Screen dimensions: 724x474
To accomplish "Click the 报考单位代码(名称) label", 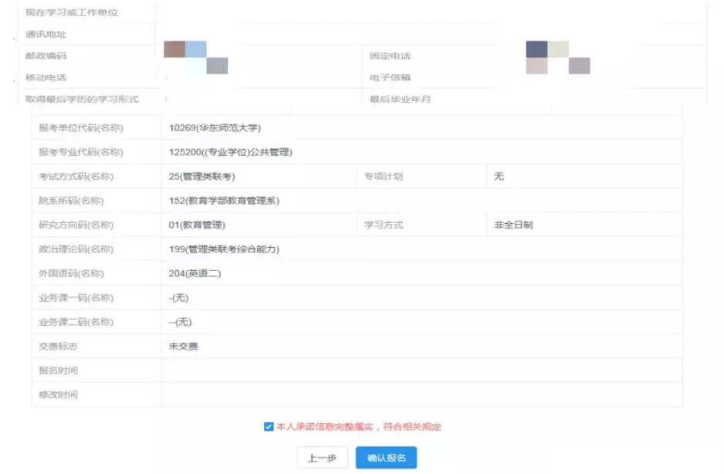I will coord(81,128).
